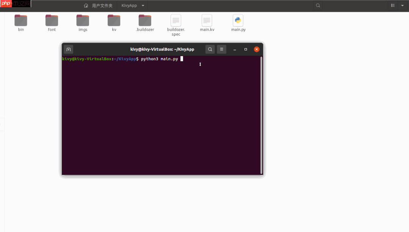Open the imgs folder

click(x=82, y=21)
